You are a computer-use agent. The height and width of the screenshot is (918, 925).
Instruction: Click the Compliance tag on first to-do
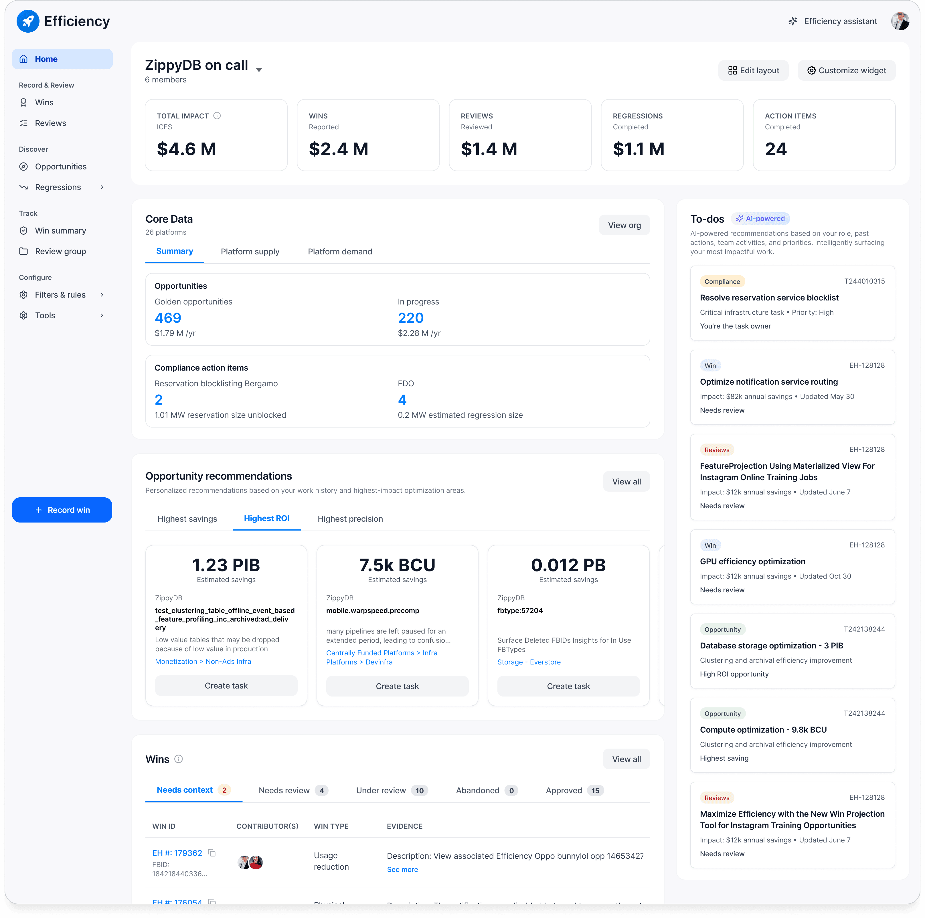point(722,281)
